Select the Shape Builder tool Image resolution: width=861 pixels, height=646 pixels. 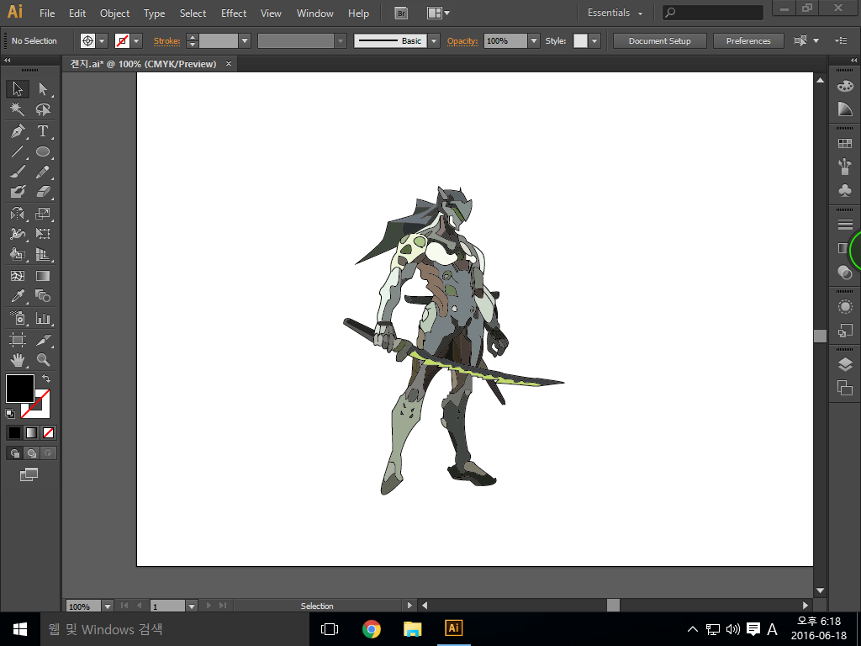click(18, 254)
